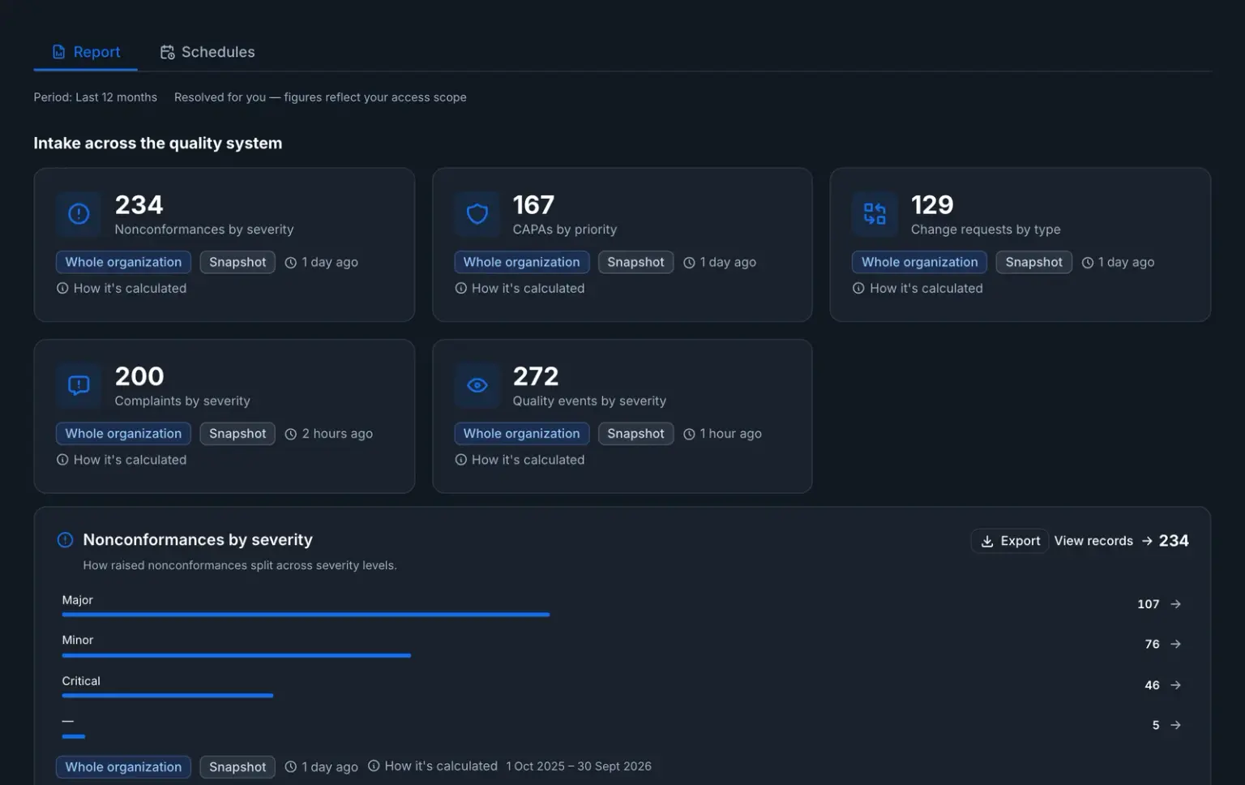Click the arrow beside the count 5
The width and height of the screenshot is (1245, 785).
point(1176,725)
